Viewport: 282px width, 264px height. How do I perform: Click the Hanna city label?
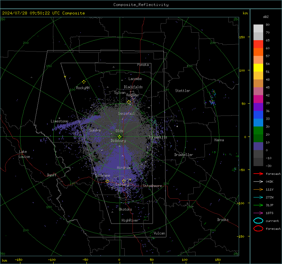click(219, 140)
